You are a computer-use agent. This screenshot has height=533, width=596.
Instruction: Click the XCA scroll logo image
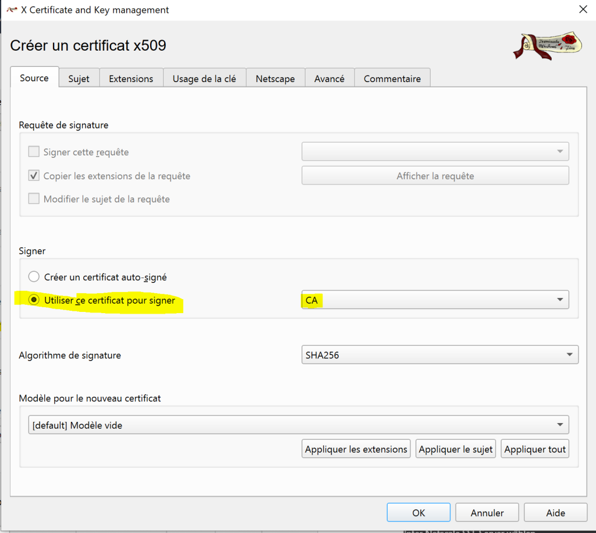[x=547, y=45]
